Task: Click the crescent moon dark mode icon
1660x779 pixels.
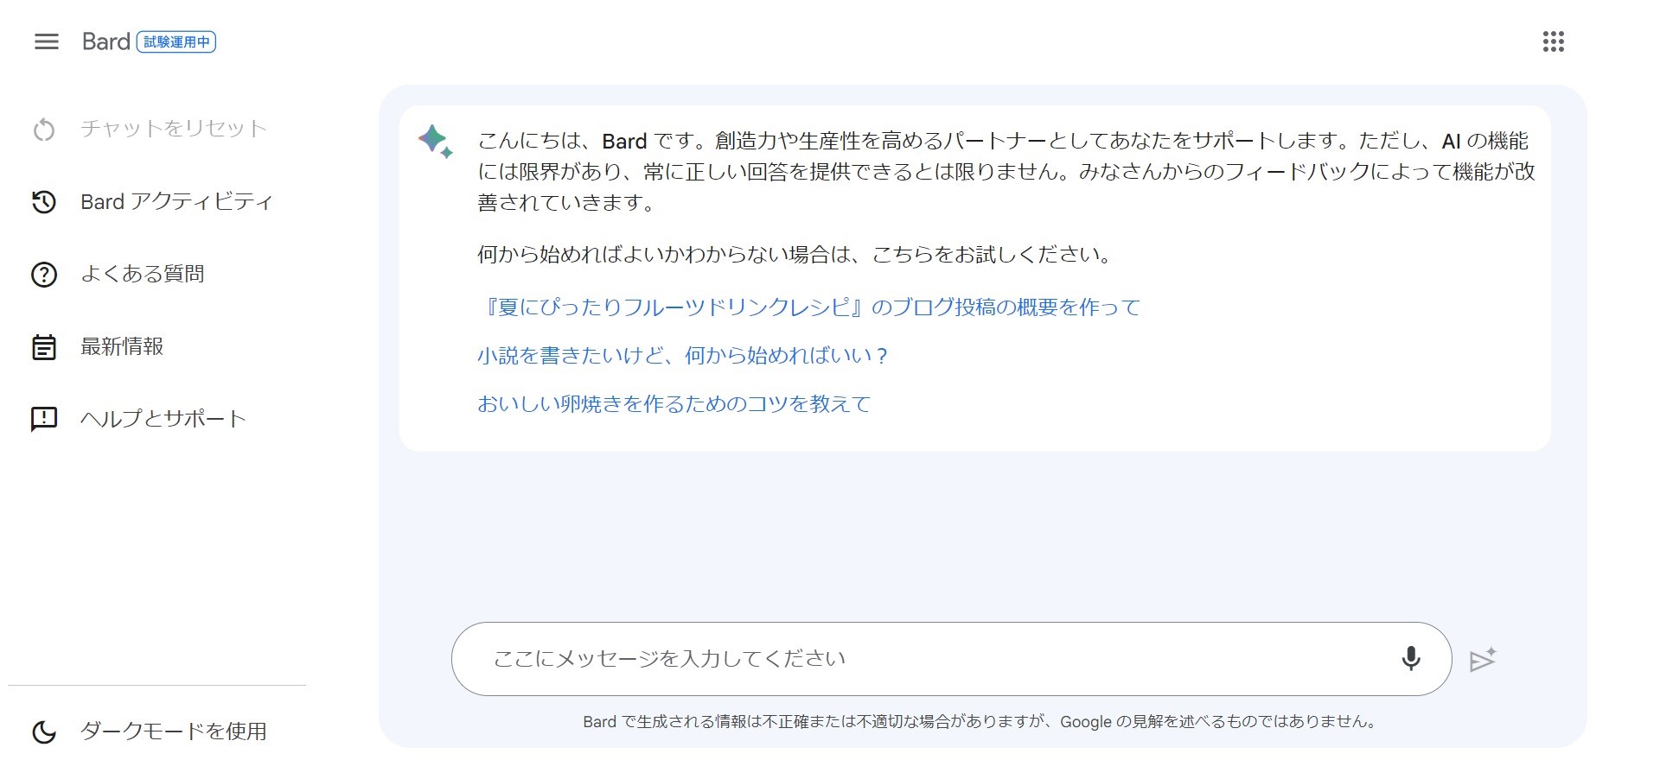Action: (x=44, y=731)
